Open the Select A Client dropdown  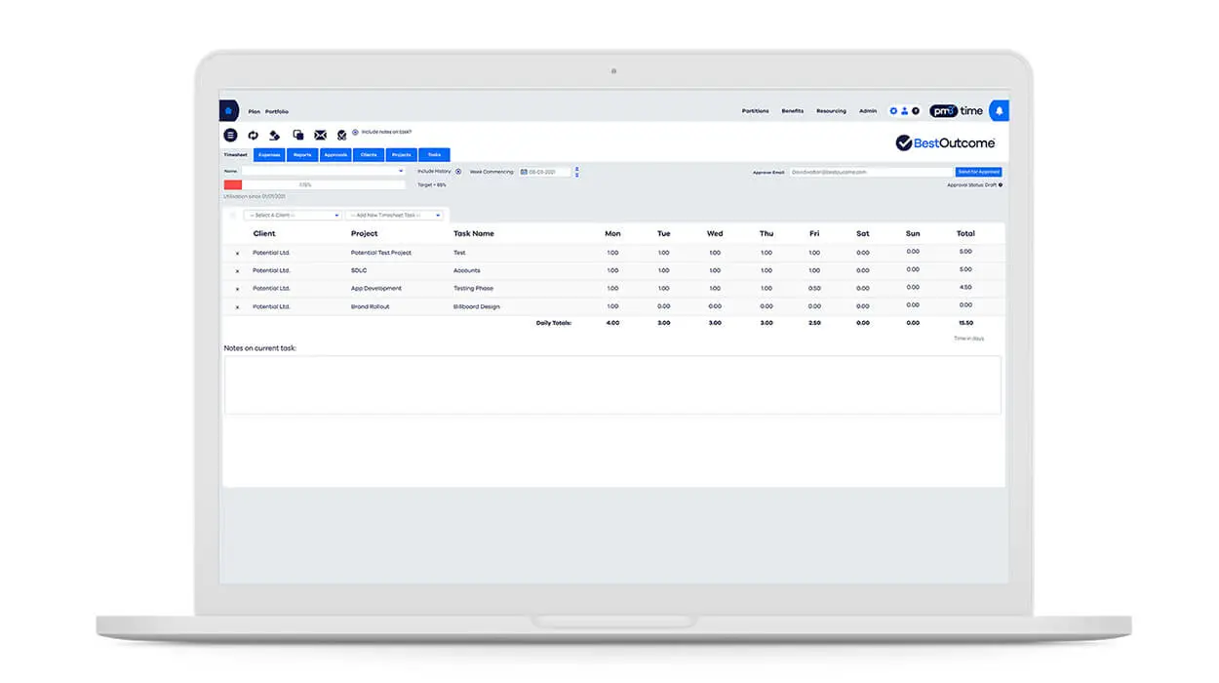point(293,215)
